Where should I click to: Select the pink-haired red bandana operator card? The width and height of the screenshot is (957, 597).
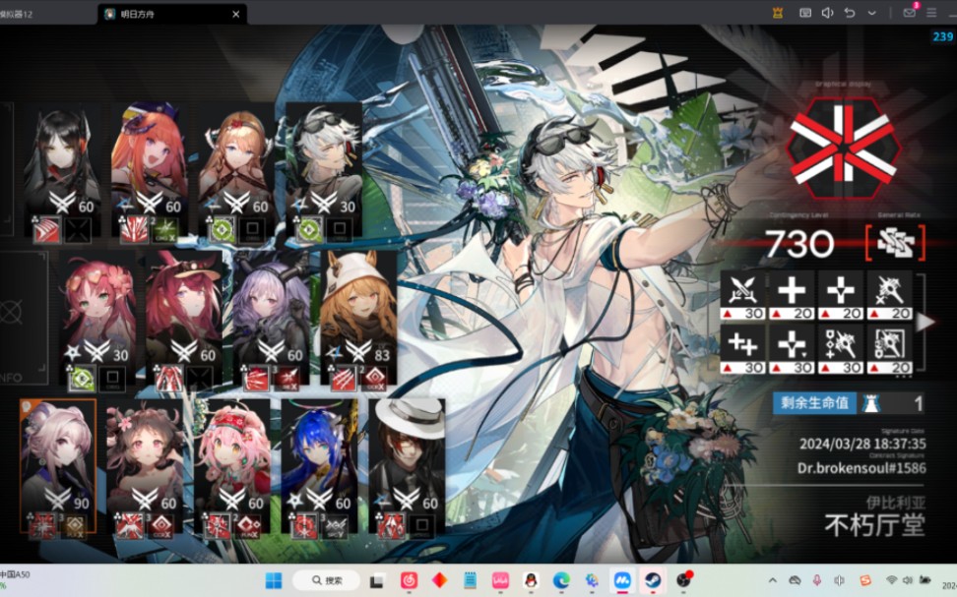232,468
